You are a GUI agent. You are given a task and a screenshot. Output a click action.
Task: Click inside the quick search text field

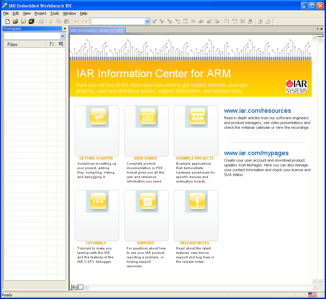(x=118, y=22)
